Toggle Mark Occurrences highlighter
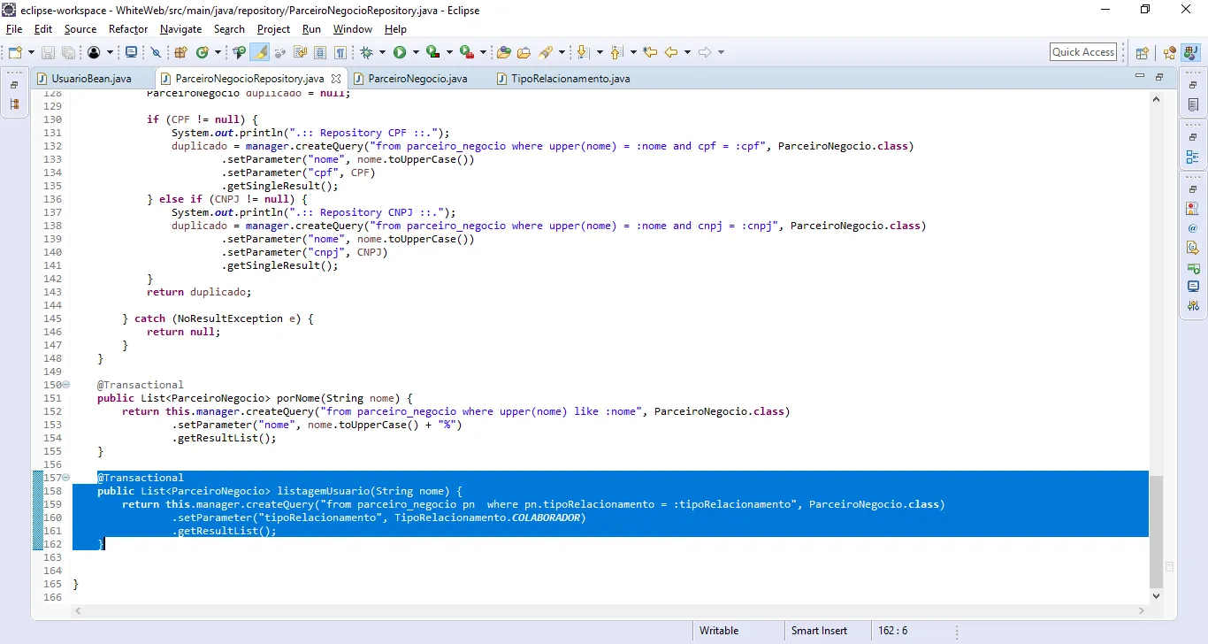 coord(260,52)
